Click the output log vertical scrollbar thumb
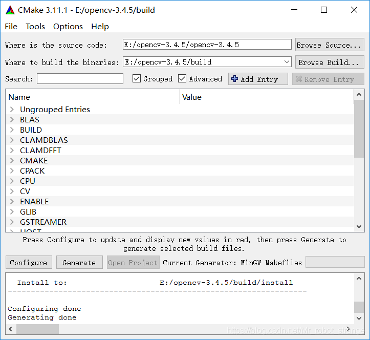The image size is (370, 340). pyautogui.click(x=359, y=307)
